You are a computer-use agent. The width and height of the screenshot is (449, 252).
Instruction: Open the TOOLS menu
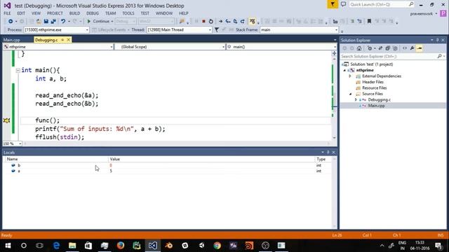[x=128, y=13]
